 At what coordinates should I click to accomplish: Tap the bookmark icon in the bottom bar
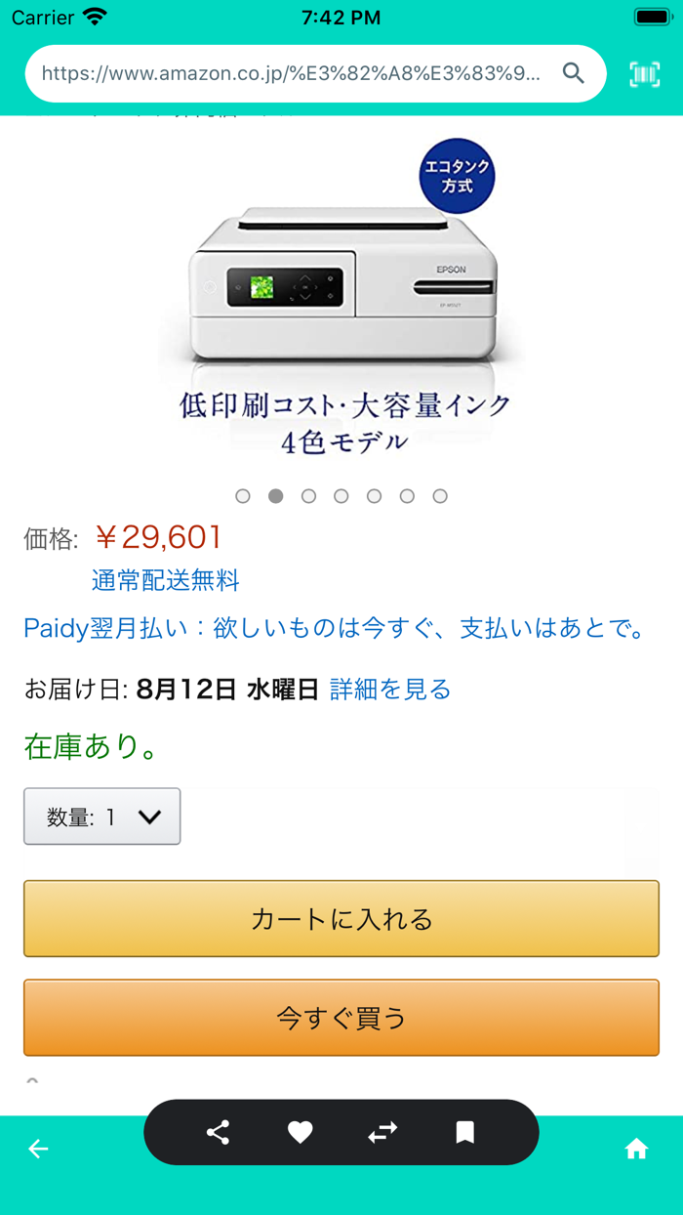464,1133
